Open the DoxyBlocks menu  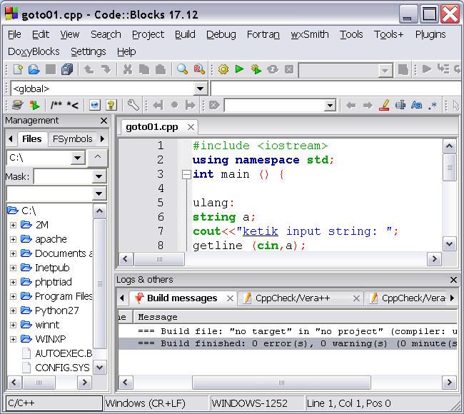[x=34, y=52]
